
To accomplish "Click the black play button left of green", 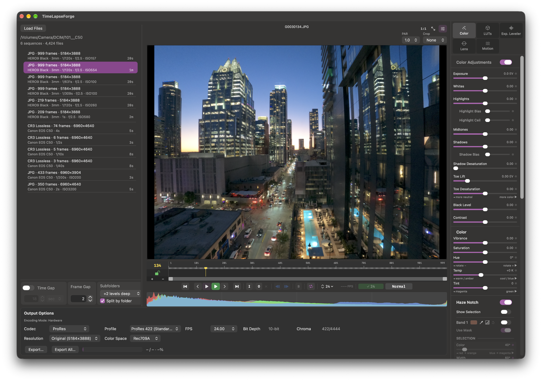I will click(x=207, y=286).
